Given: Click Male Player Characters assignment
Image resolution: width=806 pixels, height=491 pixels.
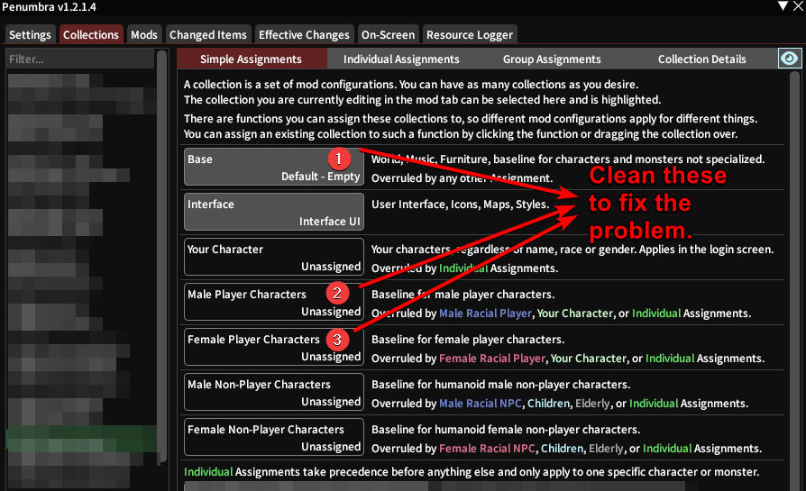Looking at the screenshot, I should [x=274, y=303].
